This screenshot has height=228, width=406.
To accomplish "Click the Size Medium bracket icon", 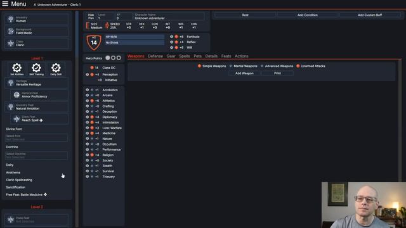I will pos(88,25).
